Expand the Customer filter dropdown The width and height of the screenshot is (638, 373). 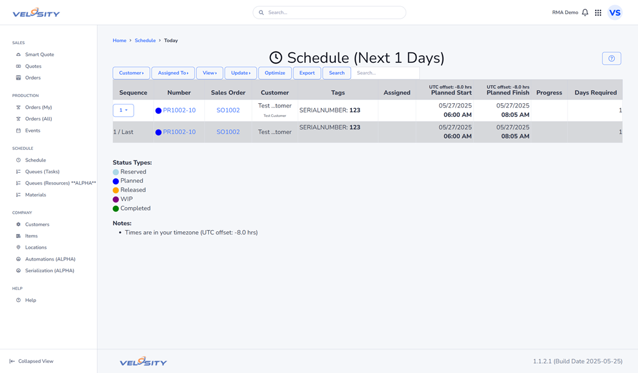coord(131,73)
